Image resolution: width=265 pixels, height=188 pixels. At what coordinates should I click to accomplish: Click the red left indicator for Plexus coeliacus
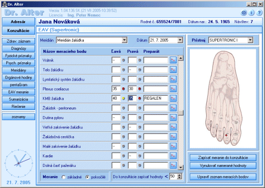coord(123,89)
